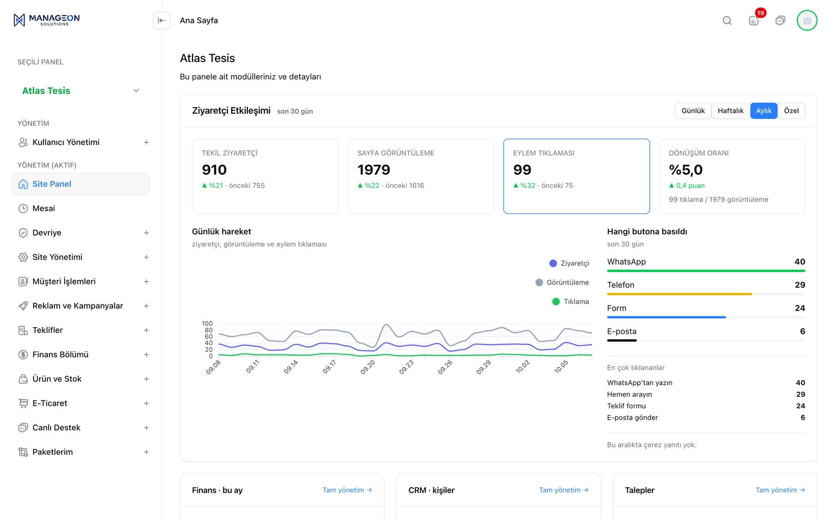Toggle the Görüntüleme series in chart legend
835x522 pixels.
(562, 282)
